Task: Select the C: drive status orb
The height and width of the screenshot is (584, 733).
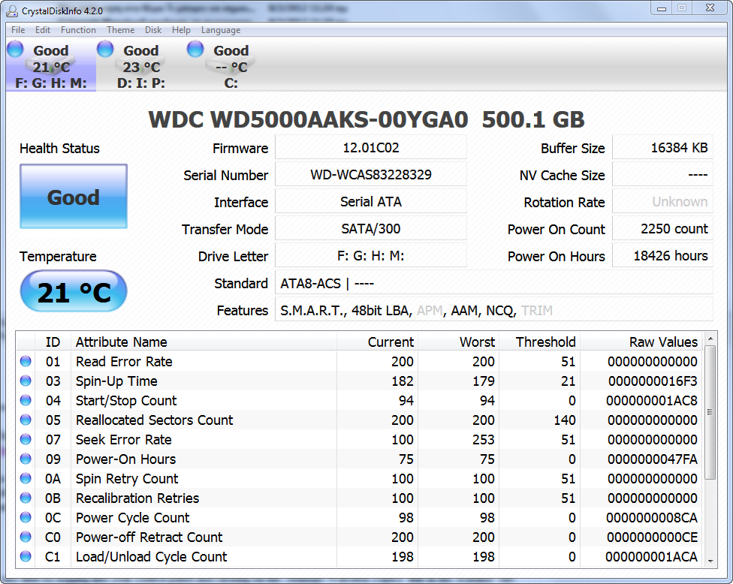Action: click(195, 49)
